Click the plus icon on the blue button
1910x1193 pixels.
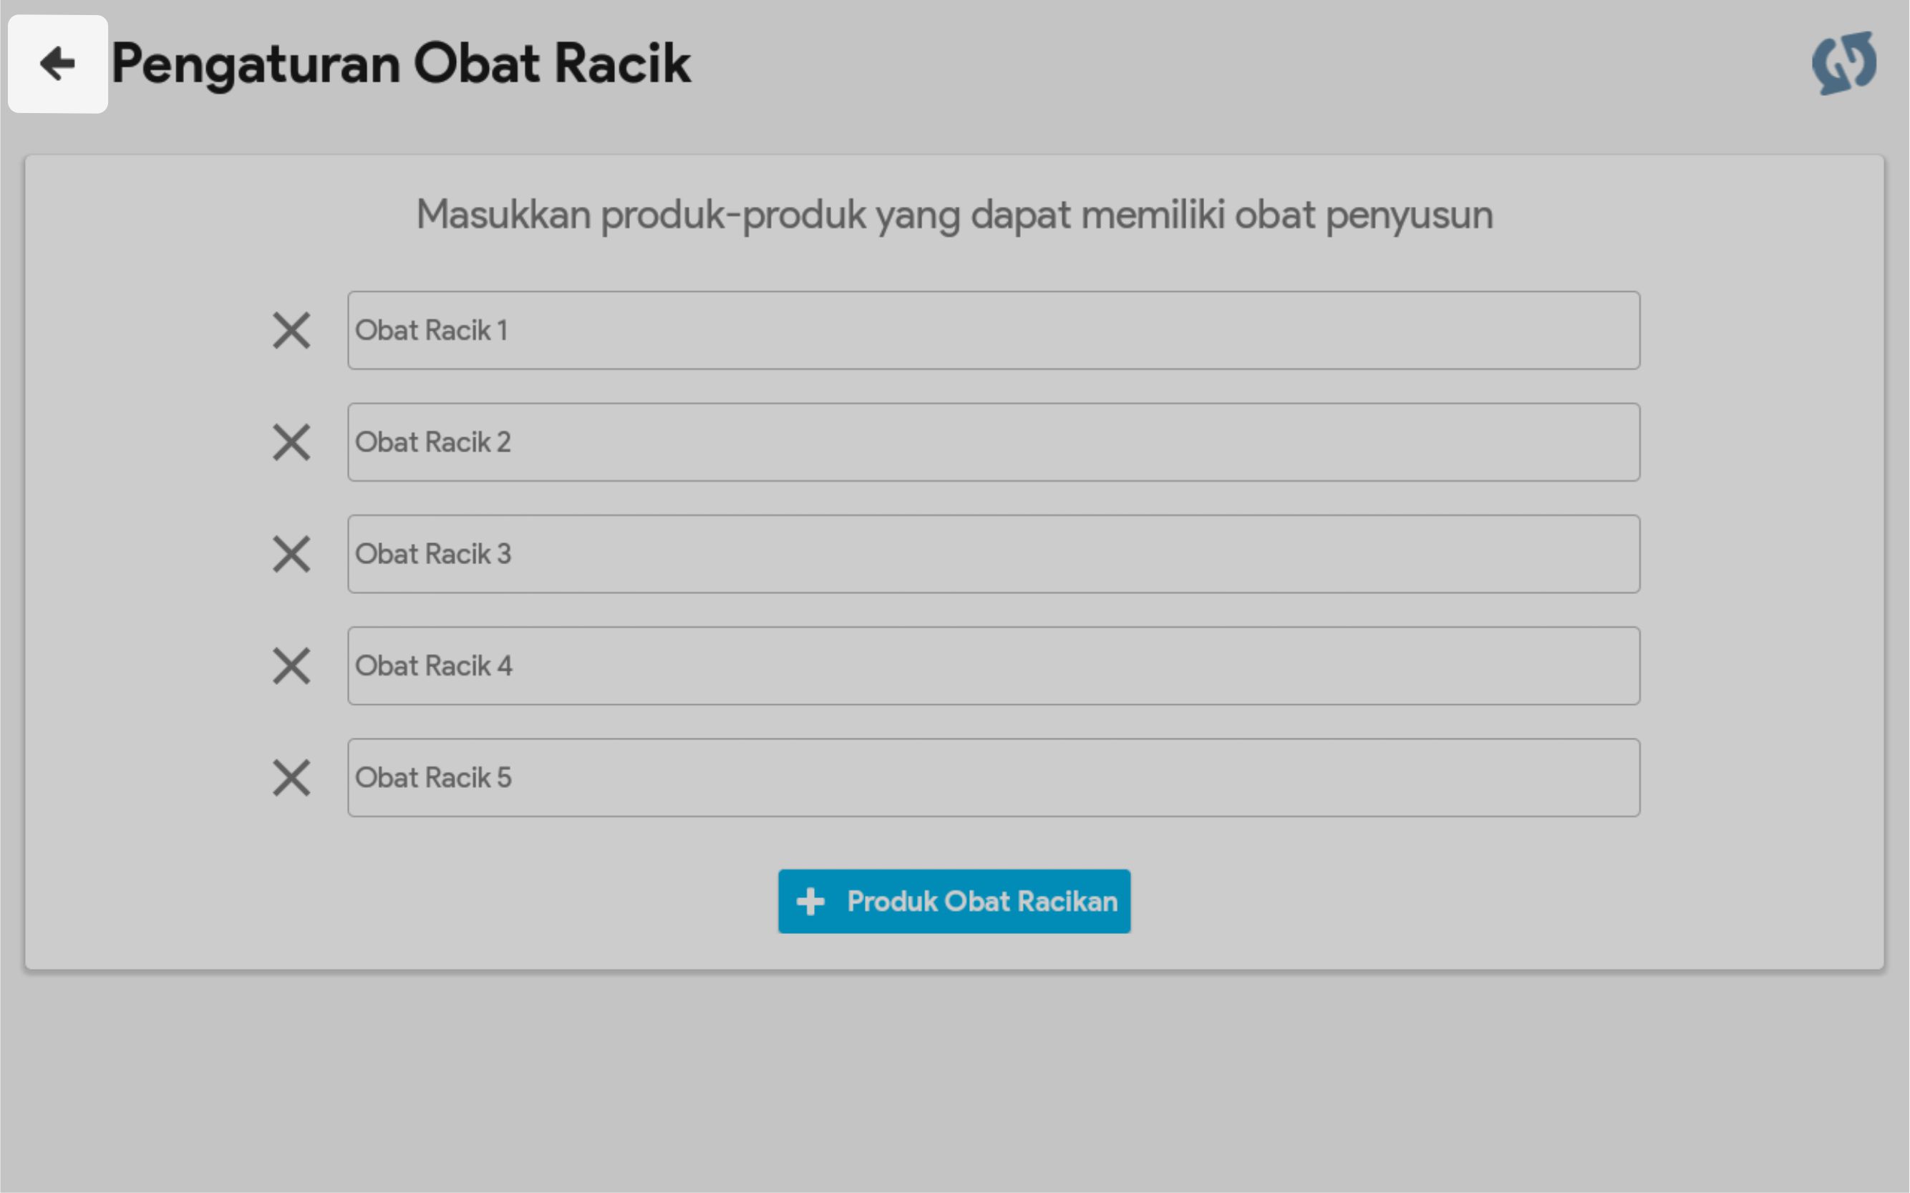[810, 901]
